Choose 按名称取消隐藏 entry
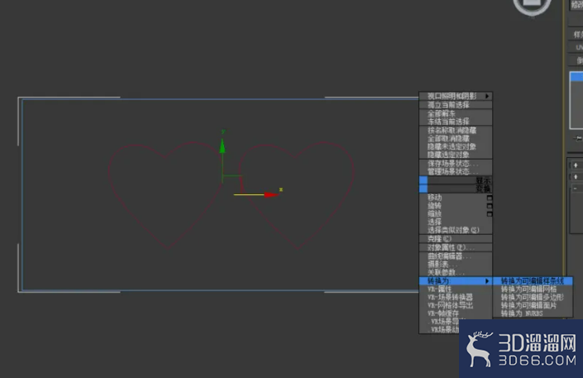The image size is (583, 378). (x=456, y=130)
